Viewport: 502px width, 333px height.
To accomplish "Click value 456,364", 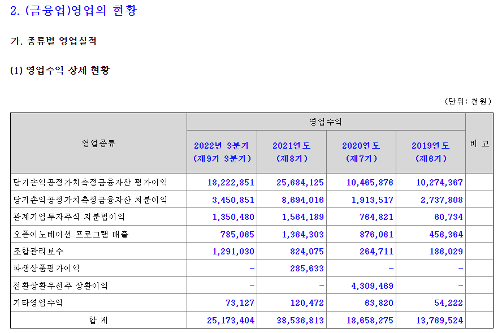I will [x=446, y=235].
